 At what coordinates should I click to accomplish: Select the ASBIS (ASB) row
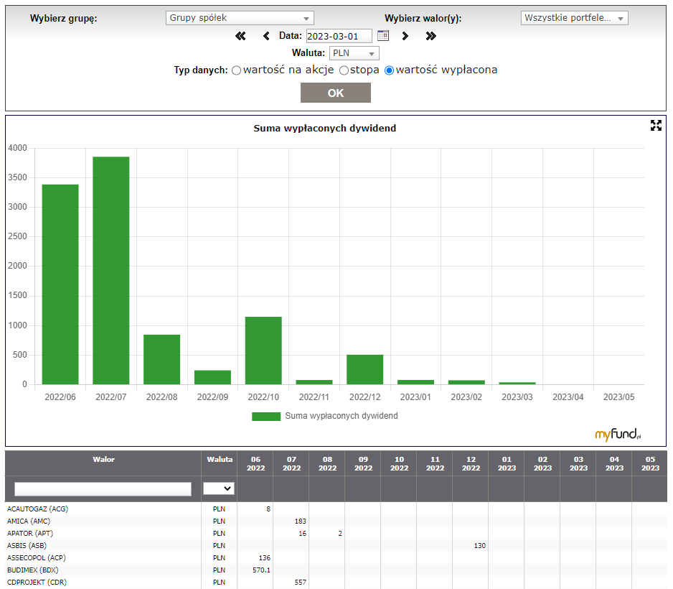point(336,546)
